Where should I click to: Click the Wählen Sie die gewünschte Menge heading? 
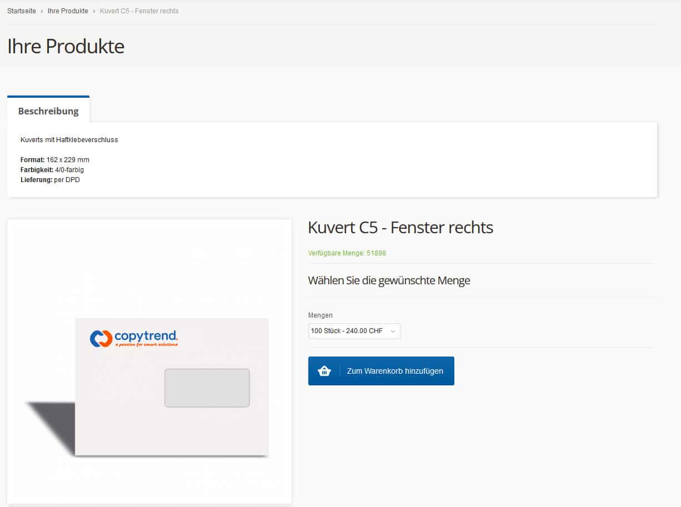(389, 280)
